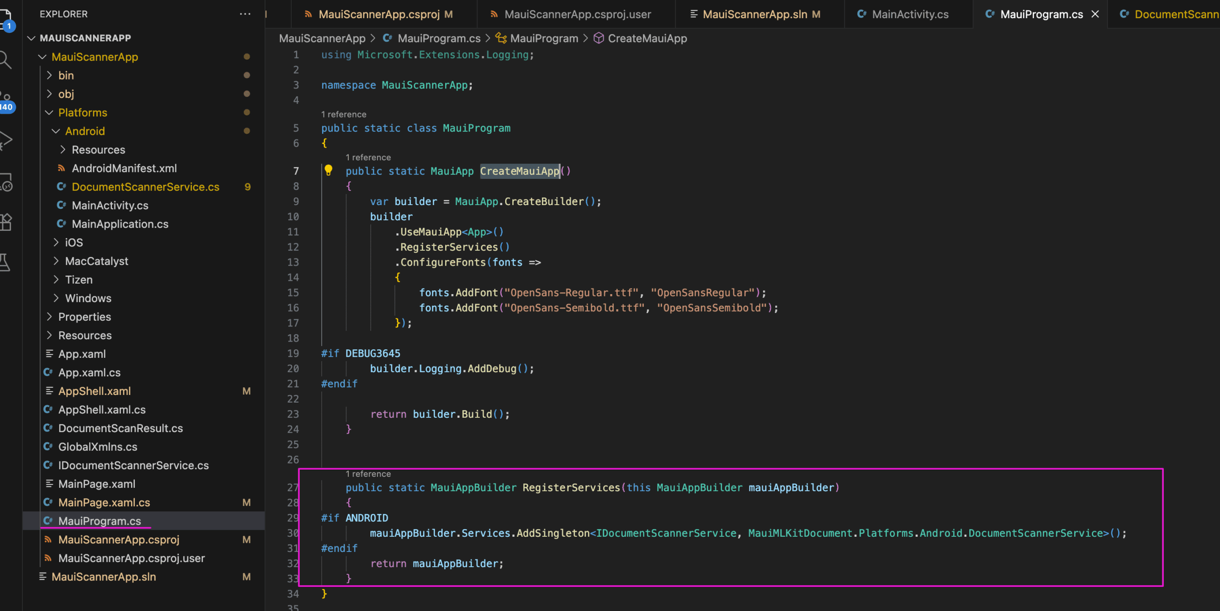This screenshot has height=611, width=1220.
Task: Open Explorer's three-dot more actions menu
Action: point(245,14)
